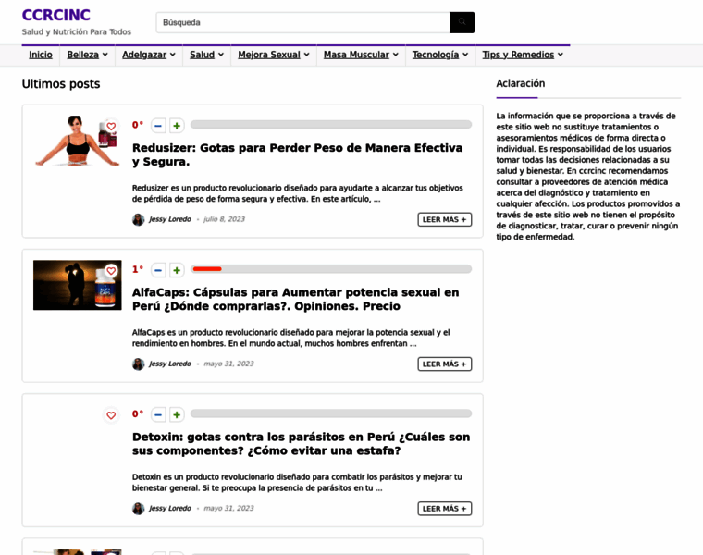
Task: Click the AlfaCaps post date mayo 31, 2023
Action: click(x=228, y=364)
